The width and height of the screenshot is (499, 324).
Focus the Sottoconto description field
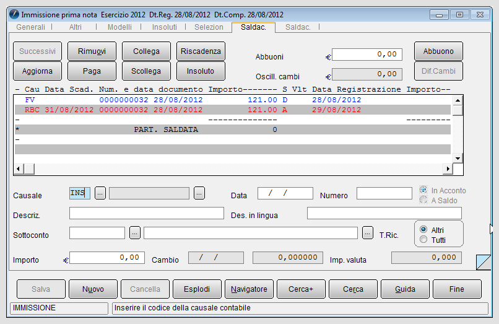(x=251, y=233)
